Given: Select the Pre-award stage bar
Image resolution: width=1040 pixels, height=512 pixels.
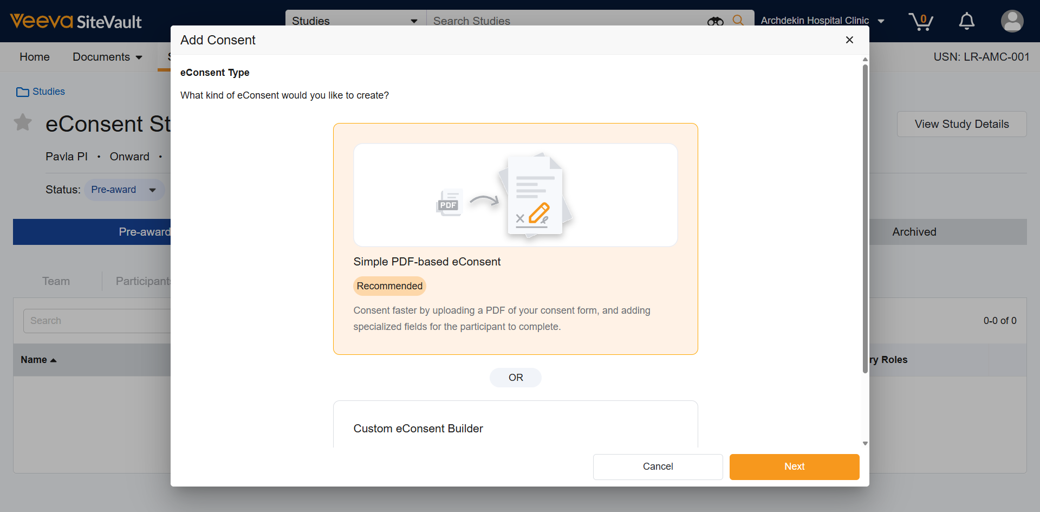Looking at the screenshot, I should click(x=92, y=232).
